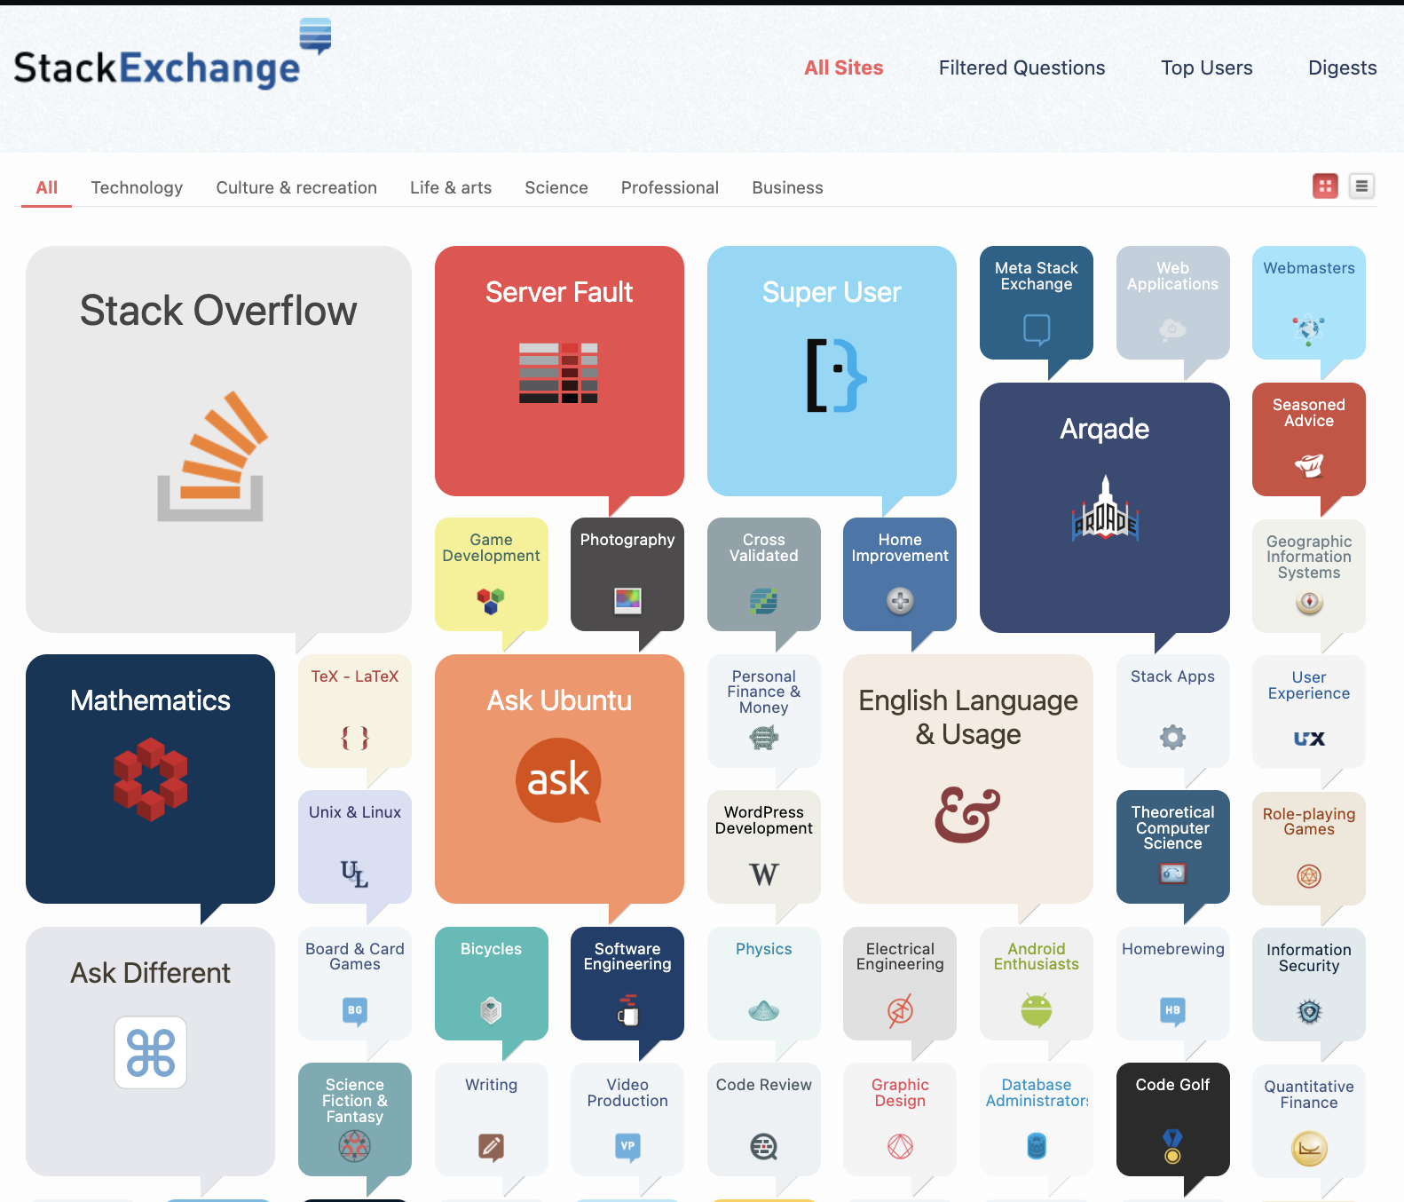Click the User Experience UX icon
Screen dimensions: 1404x1202
coord(1309,739)
